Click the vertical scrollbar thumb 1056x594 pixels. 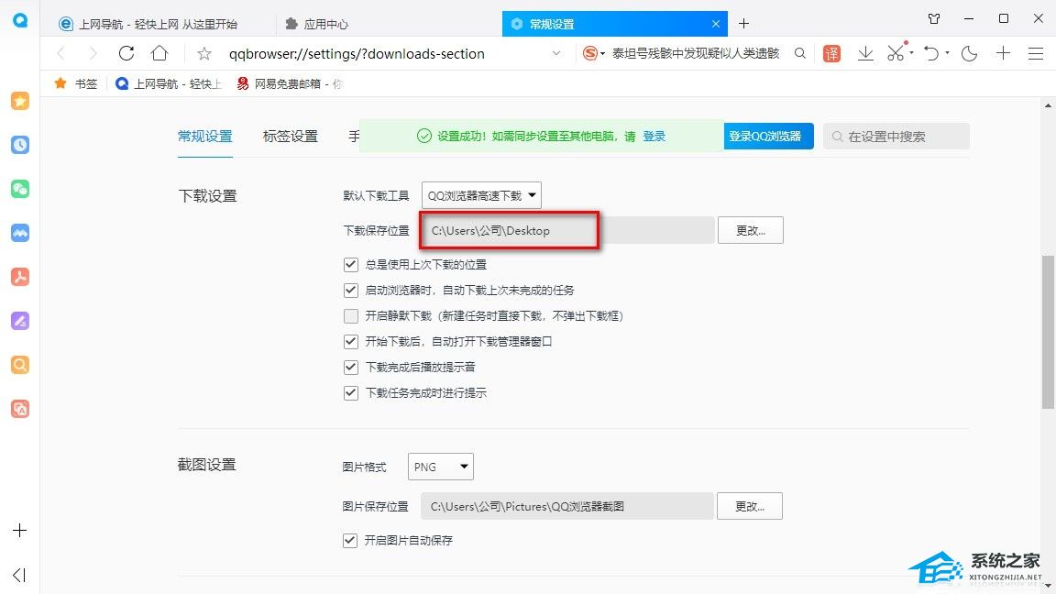pyautogui.click(x=1048, y=332)
